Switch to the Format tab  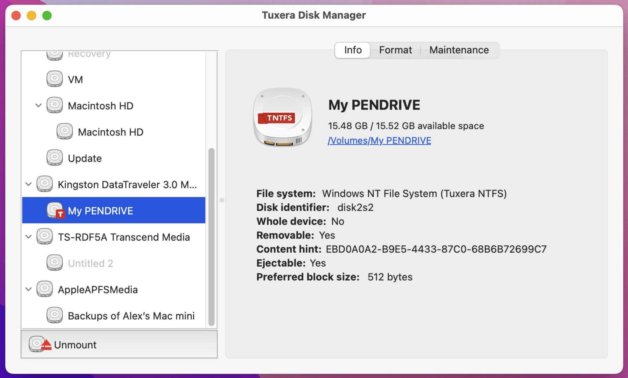pos(395,50)
